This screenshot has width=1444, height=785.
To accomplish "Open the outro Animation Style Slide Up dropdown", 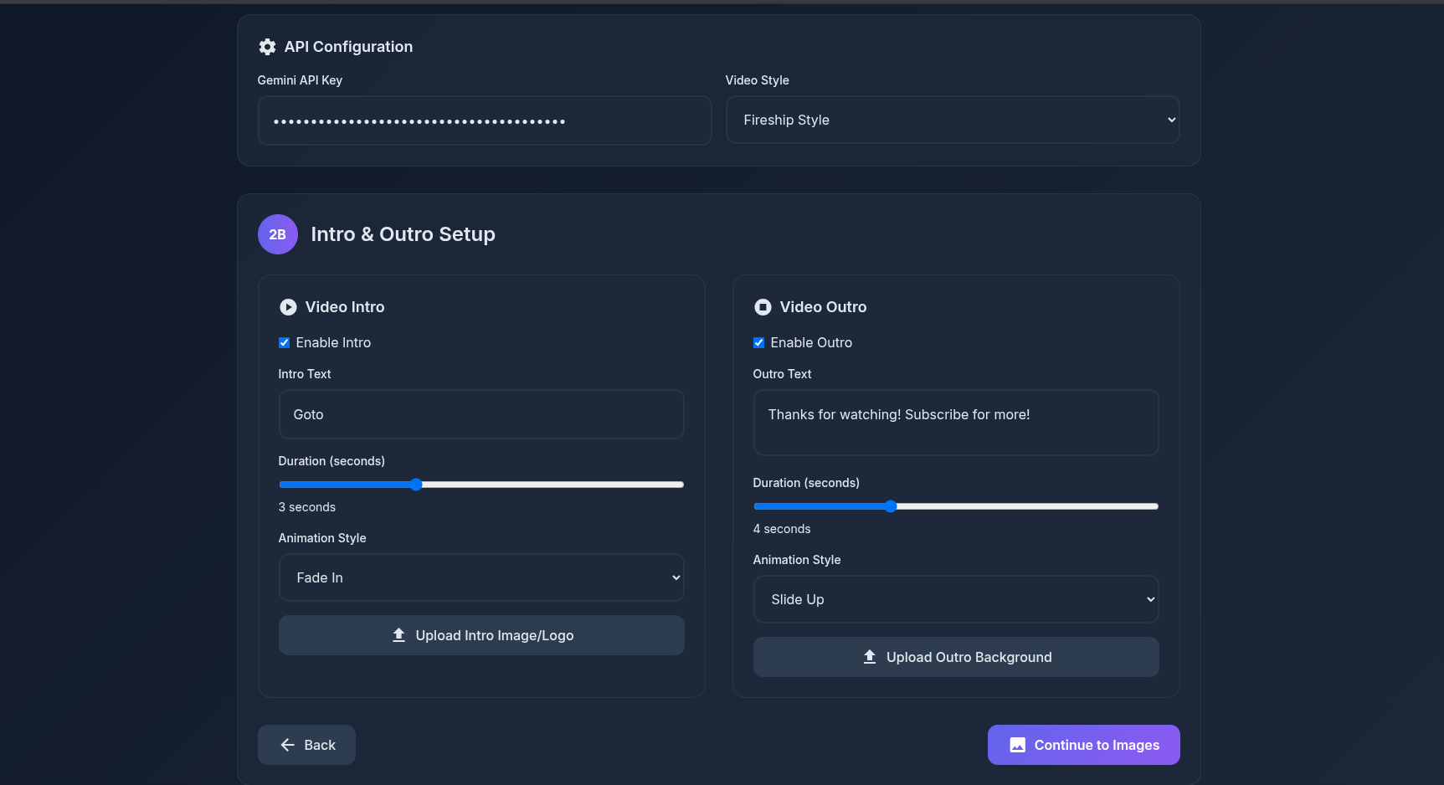I will point(956,599).
